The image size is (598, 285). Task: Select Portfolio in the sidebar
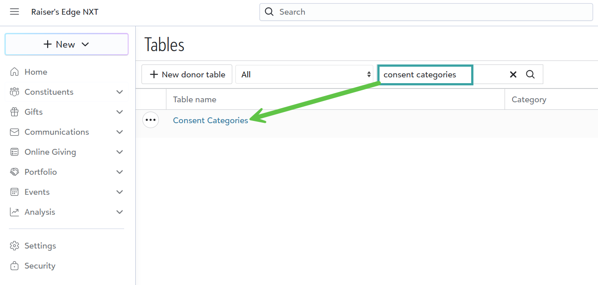coord(40,172)
